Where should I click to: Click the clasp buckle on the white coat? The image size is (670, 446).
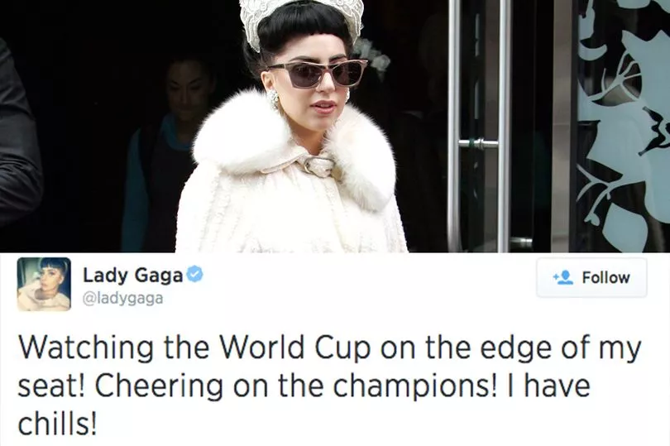click(319, 166)
